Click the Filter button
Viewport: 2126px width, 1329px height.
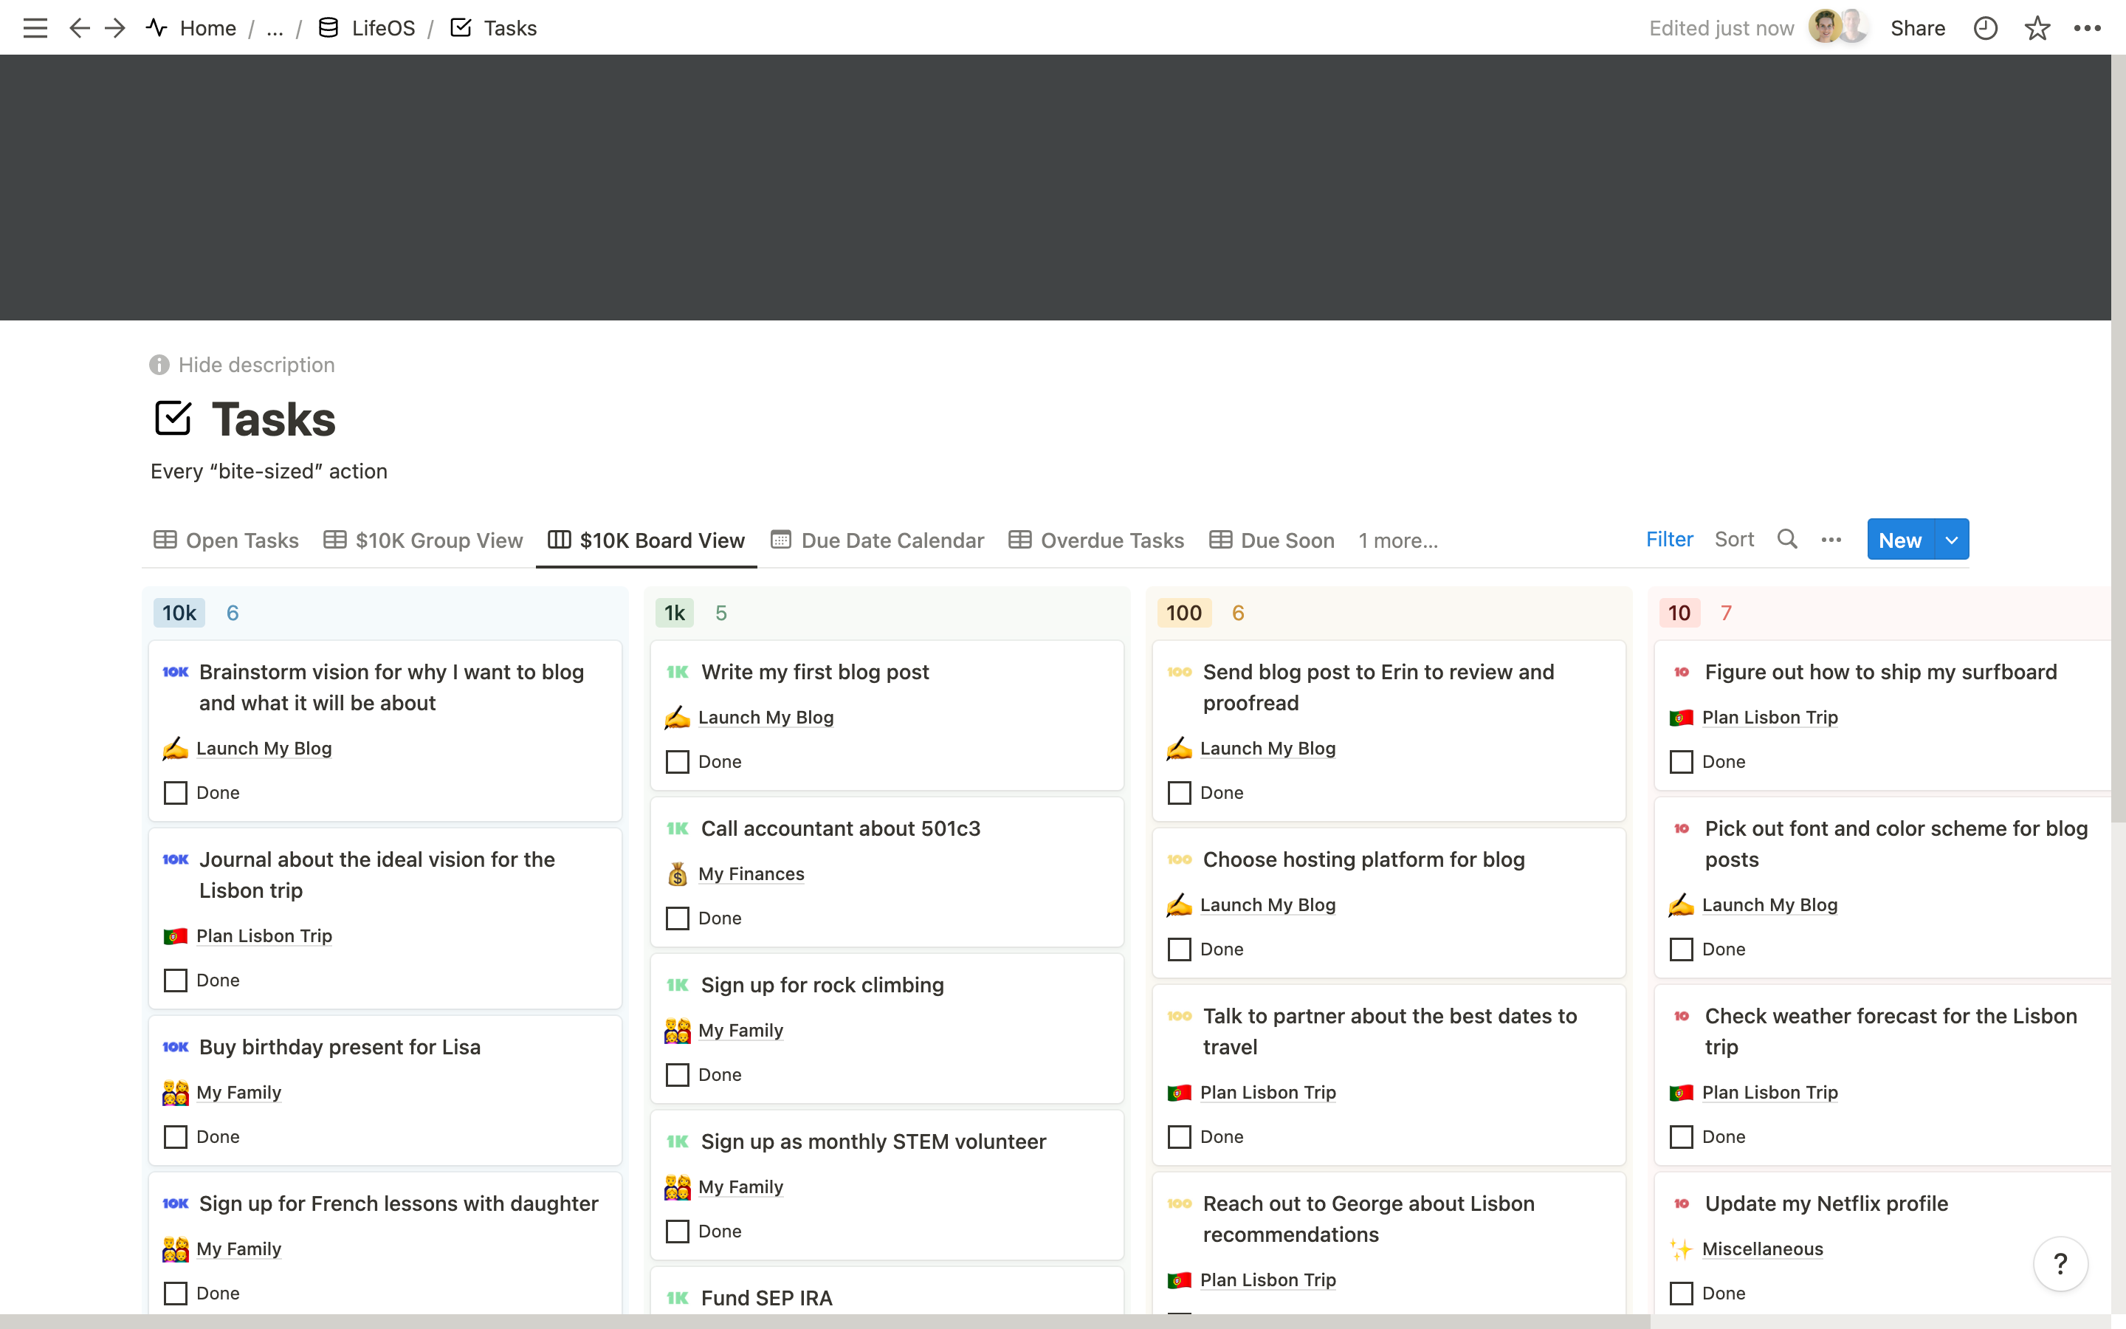(1669, 540)
